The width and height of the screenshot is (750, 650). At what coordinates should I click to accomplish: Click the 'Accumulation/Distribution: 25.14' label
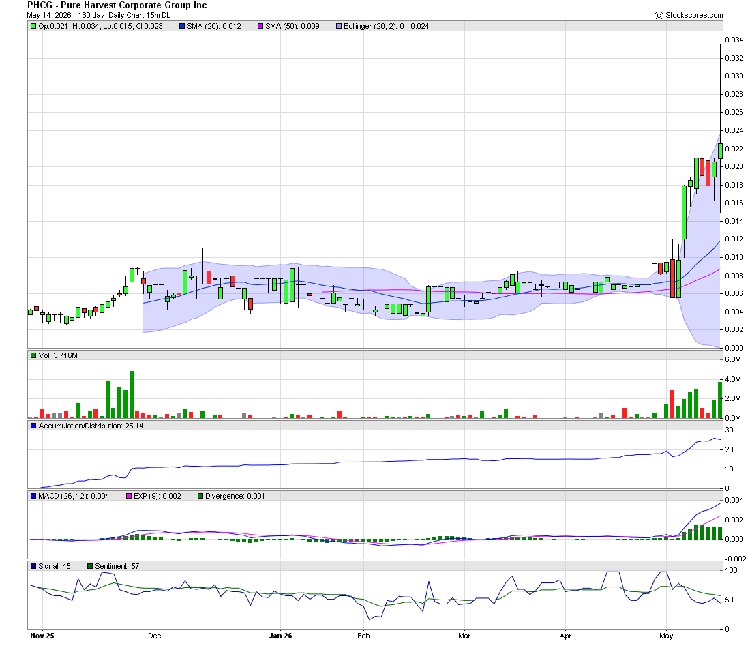(x=91, y=426)
